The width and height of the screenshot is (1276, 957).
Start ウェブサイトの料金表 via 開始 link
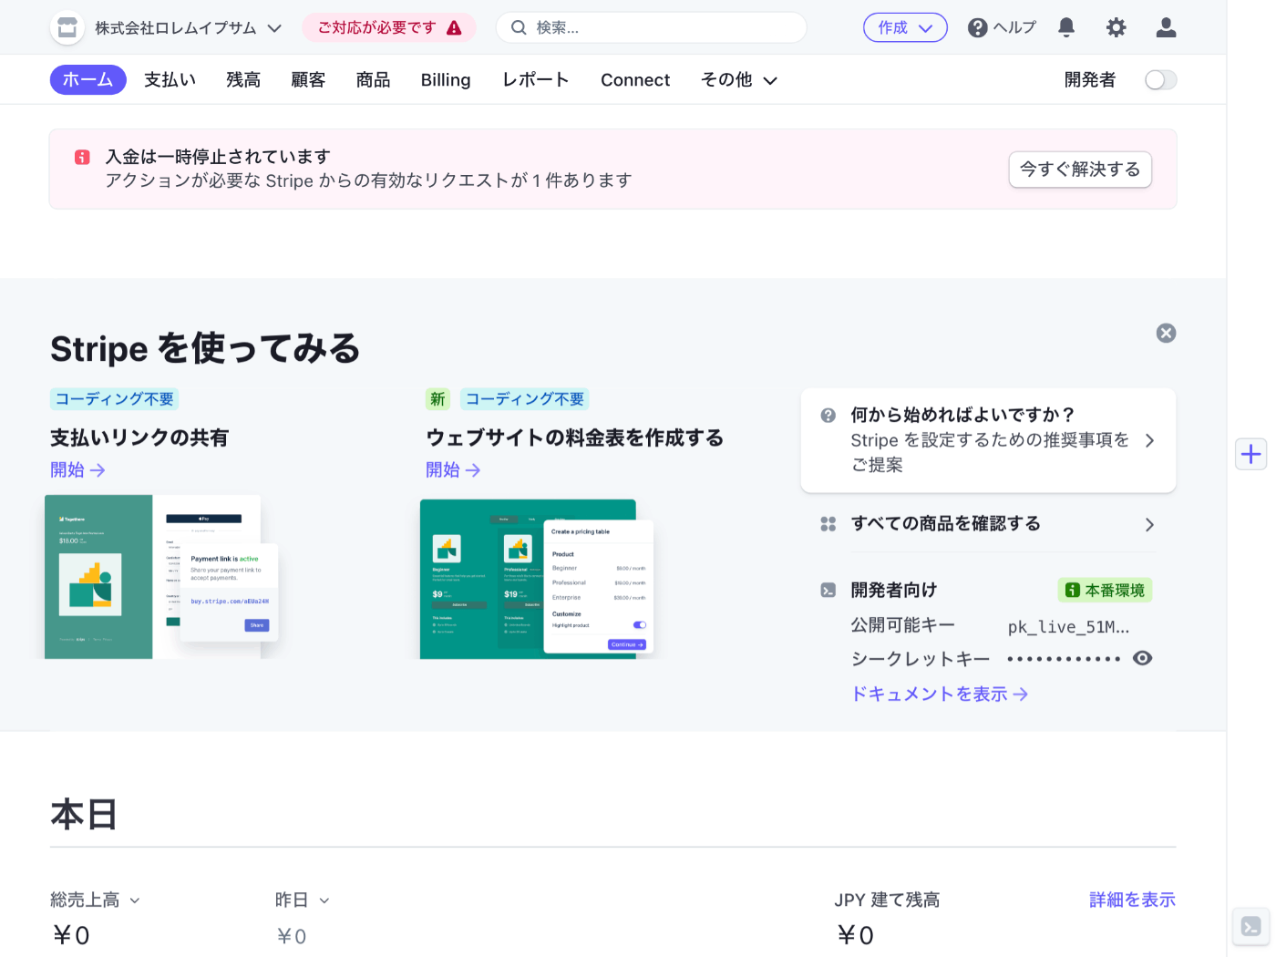[x=453, y=469]
